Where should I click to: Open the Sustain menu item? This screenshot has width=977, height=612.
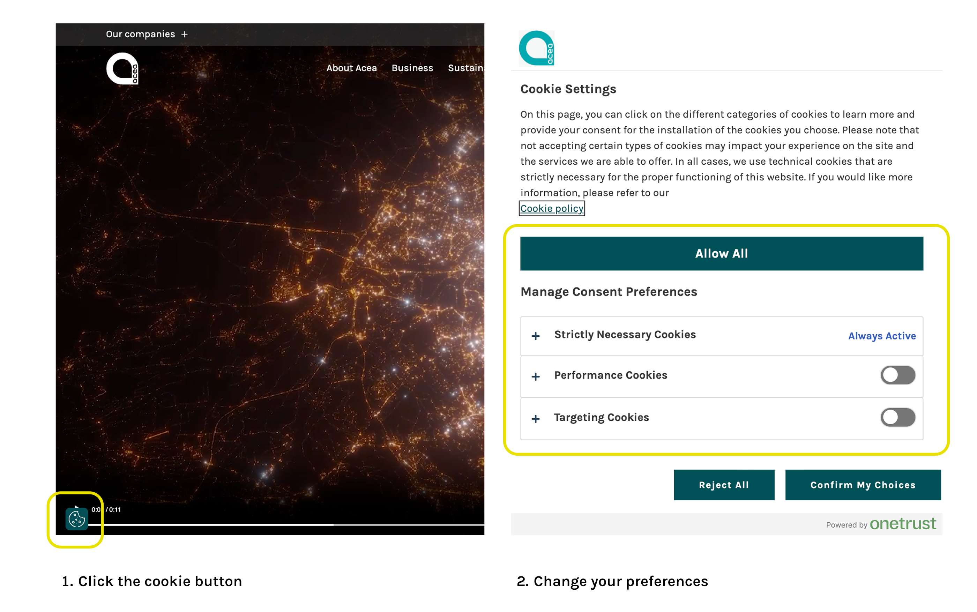[x=465, y=68]
